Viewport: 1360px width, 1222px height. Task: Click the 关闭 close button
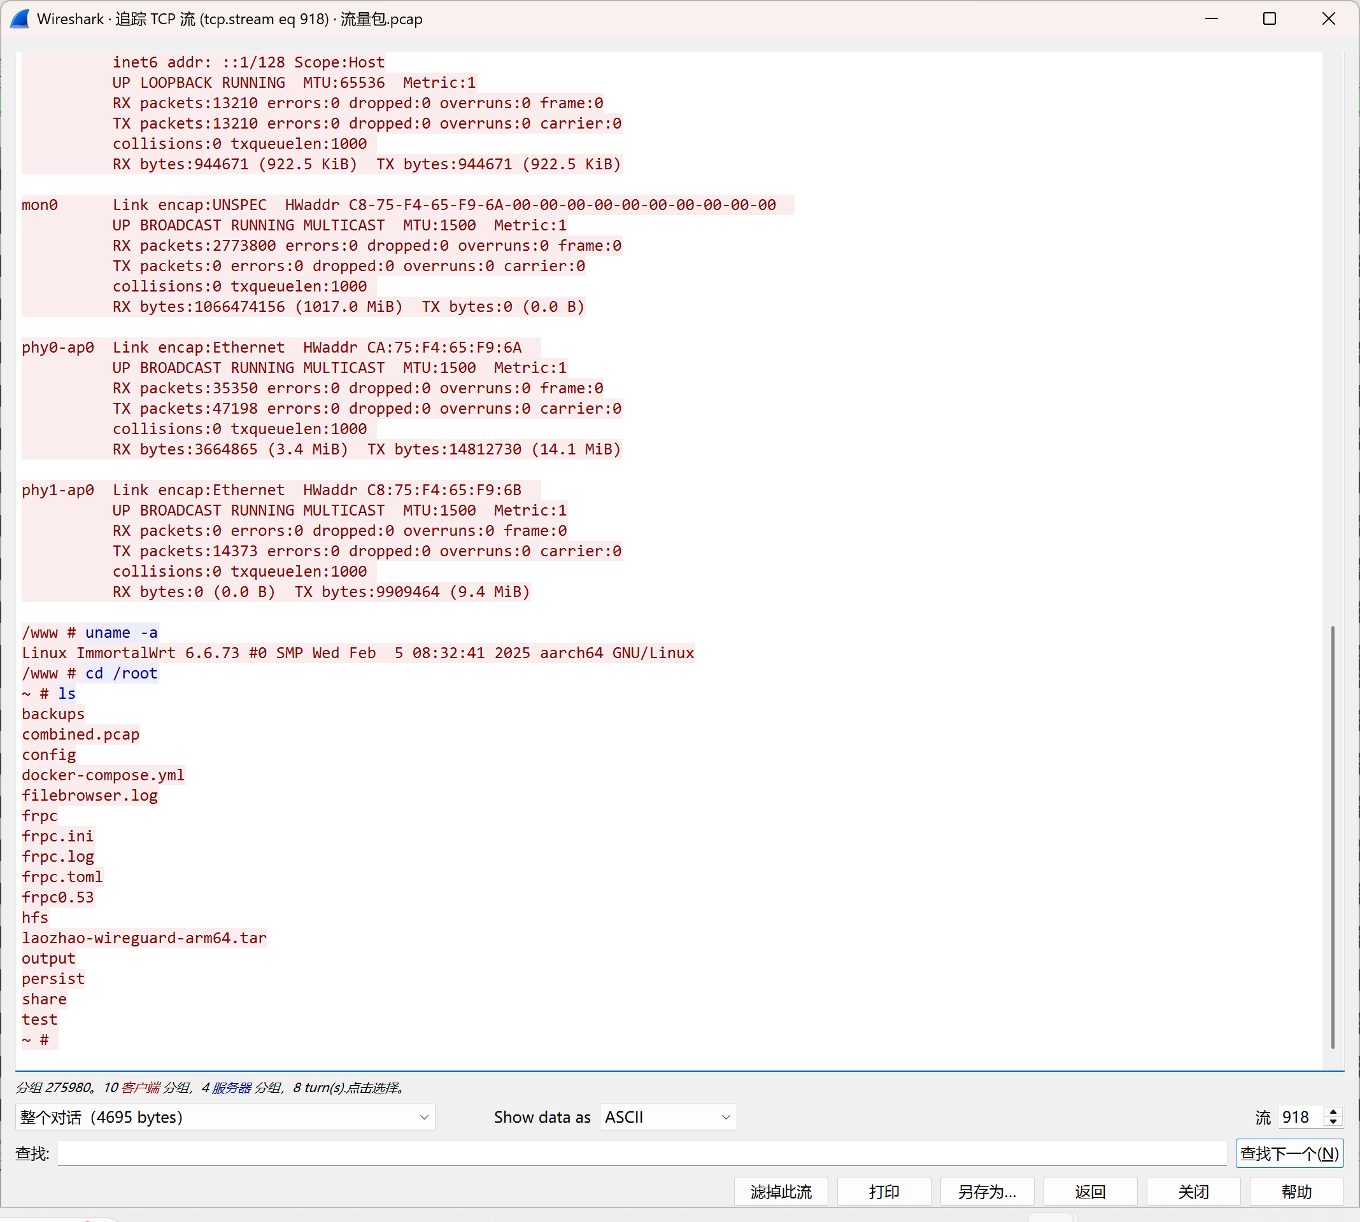coord(1193,1192)
